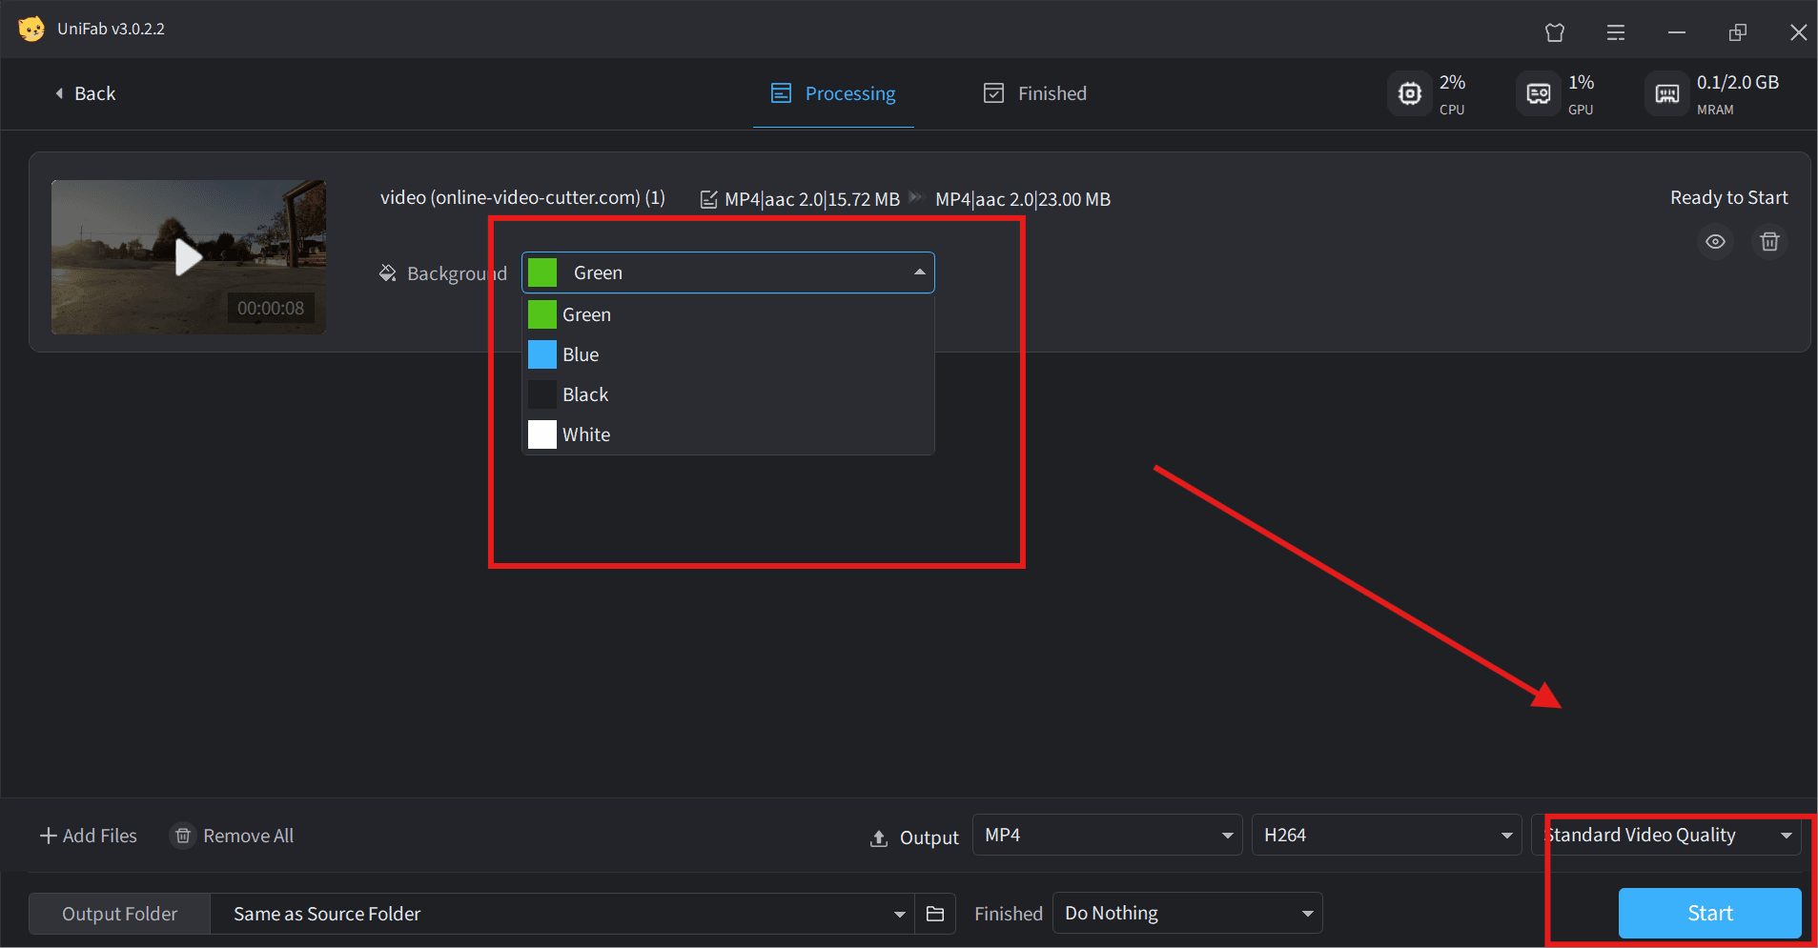Switch to the Finished tab

click(x=1035, y=93)
